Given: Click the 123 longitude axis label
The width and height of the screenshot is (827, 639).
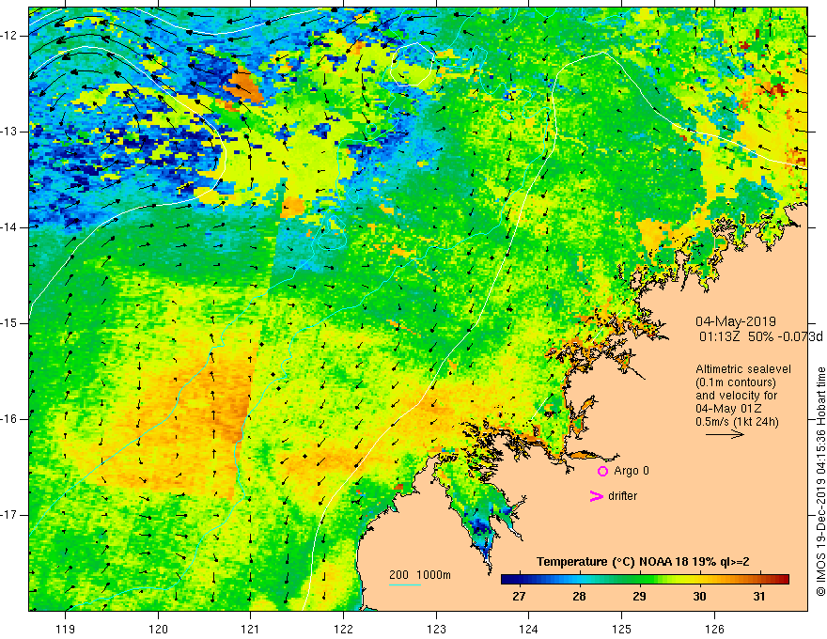Looking at the screenshot, I should [436, 629].
